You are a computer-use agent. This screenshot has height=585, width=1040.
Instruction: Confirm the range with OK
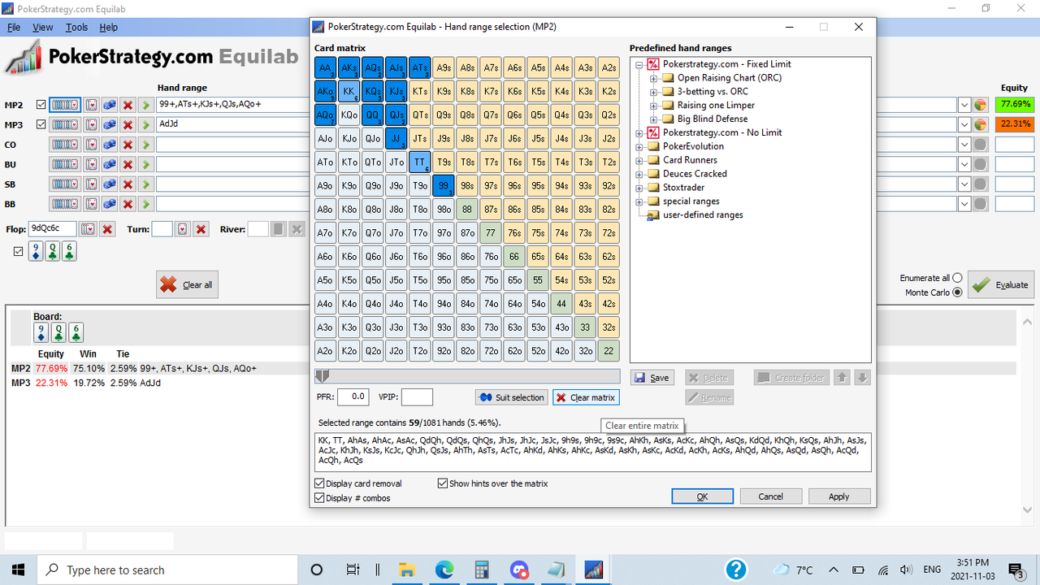coord(703,496)
